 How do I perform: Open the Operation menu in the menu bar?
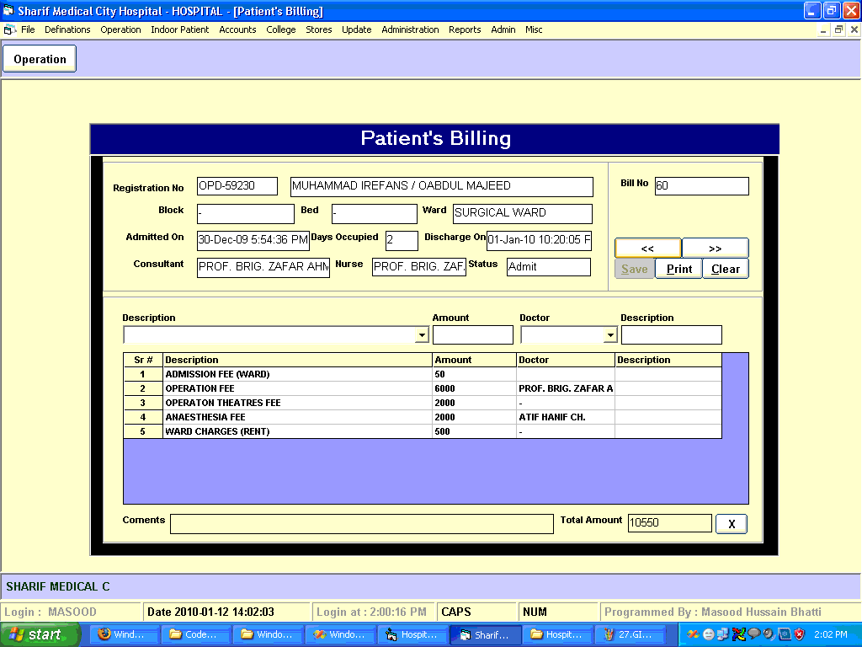pyautogui.click(x=120, y=29)
